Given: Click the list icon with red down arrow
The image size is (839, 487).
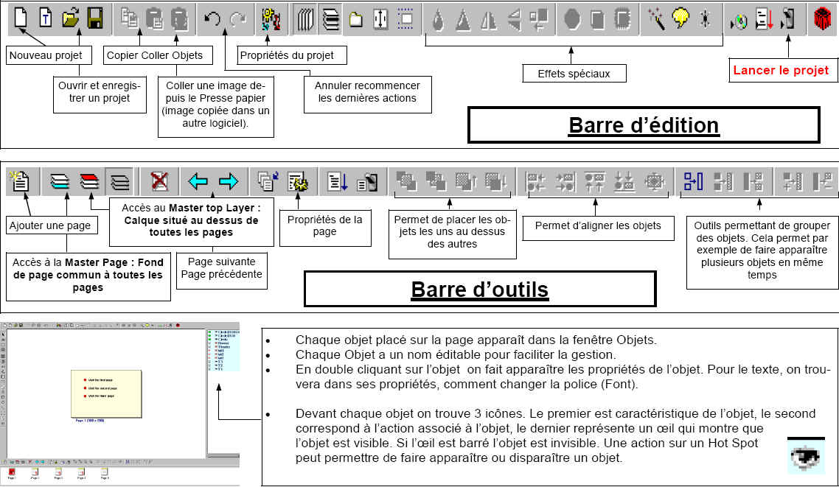Looking at the screenshot, I should coord(764,18).
